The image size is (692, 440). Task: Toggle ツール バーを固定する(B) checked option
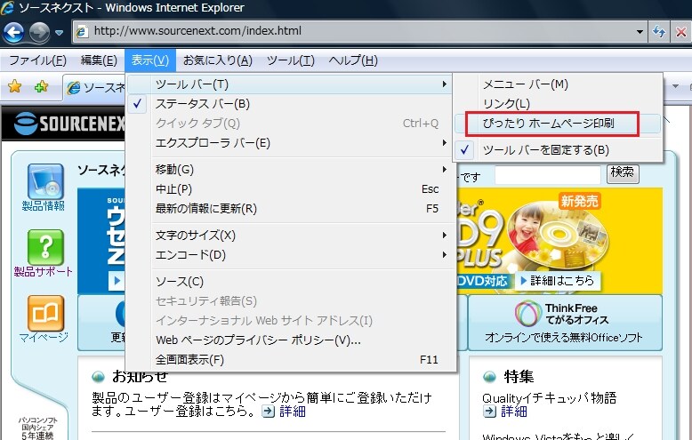(x=558, y=150)
